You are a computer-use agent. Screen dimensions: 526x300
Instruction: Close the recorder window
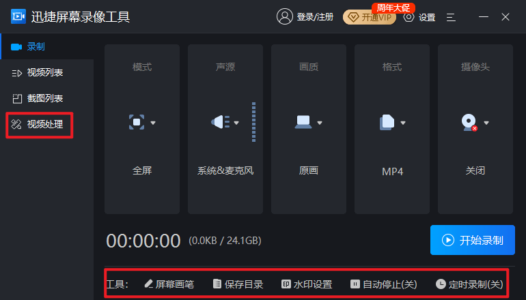[506, 17]
